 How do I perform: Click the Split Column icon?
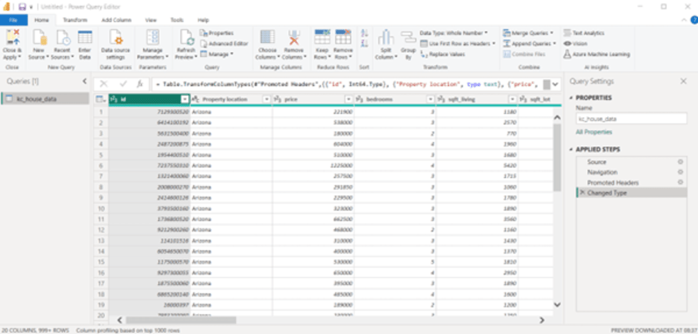[385, 38]
